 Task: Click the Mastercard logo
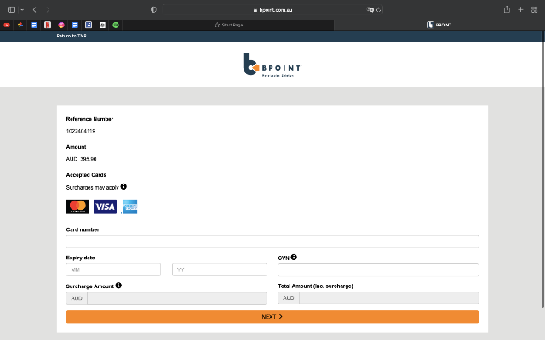click(x=77, y=207)
